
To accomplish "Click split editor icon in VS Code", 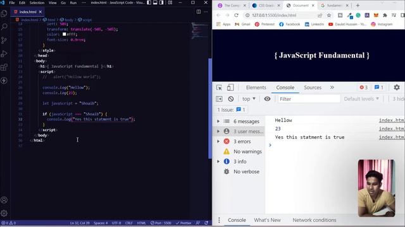I will [199, 11].
